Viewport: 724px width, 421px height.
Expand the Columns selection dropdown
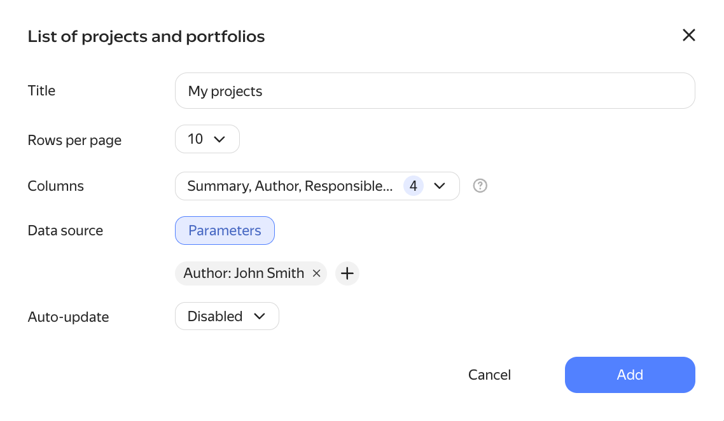(x=317, y=186)
